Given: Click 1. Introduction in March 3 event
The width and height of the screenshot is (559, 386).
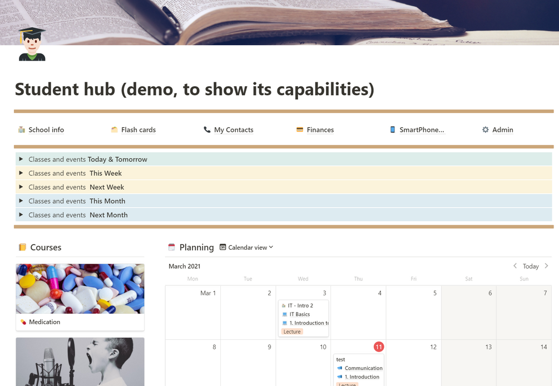Looking at the screenshot, I should tap(309, 323).
